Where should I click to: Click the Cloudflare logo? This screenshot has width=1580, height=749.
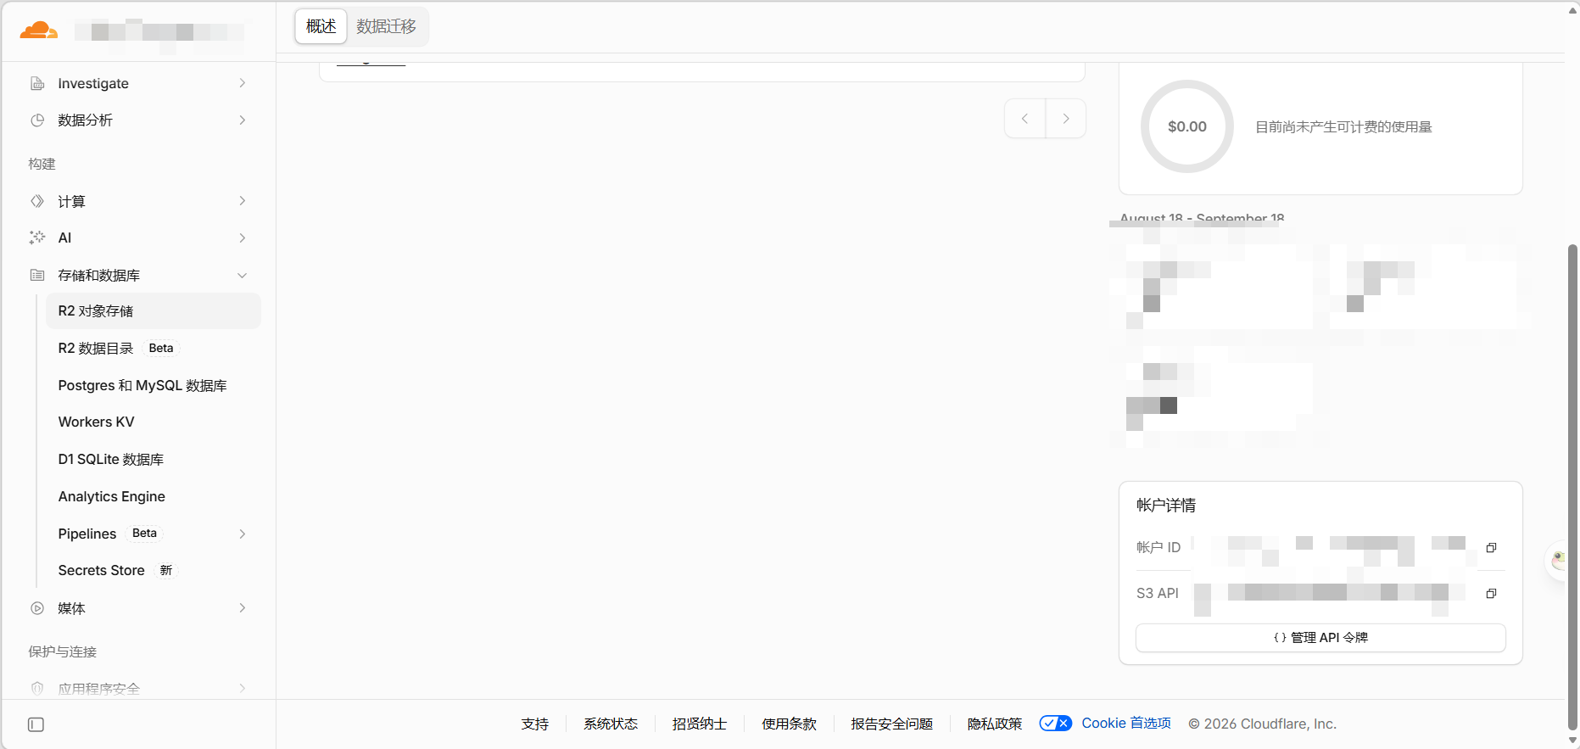coord(39,31)
